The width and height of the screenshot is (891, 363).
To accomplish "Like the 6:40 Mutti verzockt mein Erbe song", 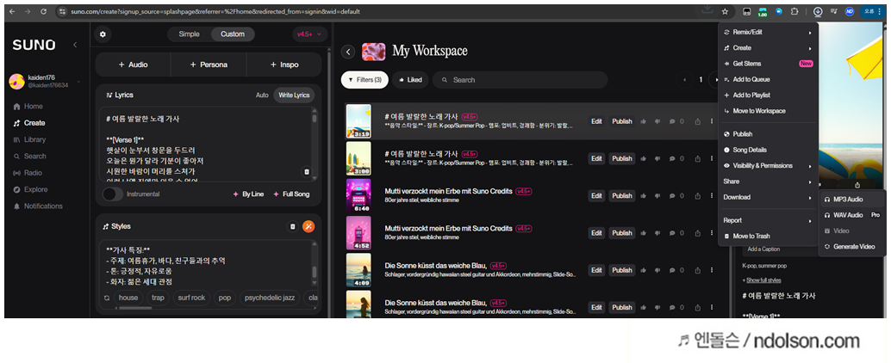I will [643, 195].
